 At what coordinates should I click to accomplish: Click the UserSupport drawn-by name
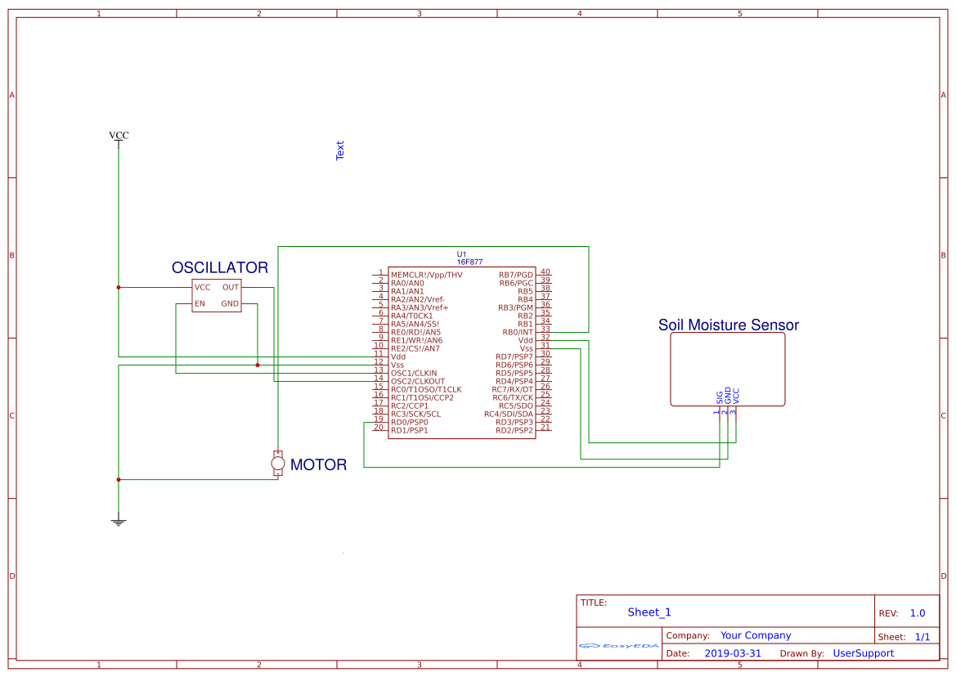pos(864,653)
